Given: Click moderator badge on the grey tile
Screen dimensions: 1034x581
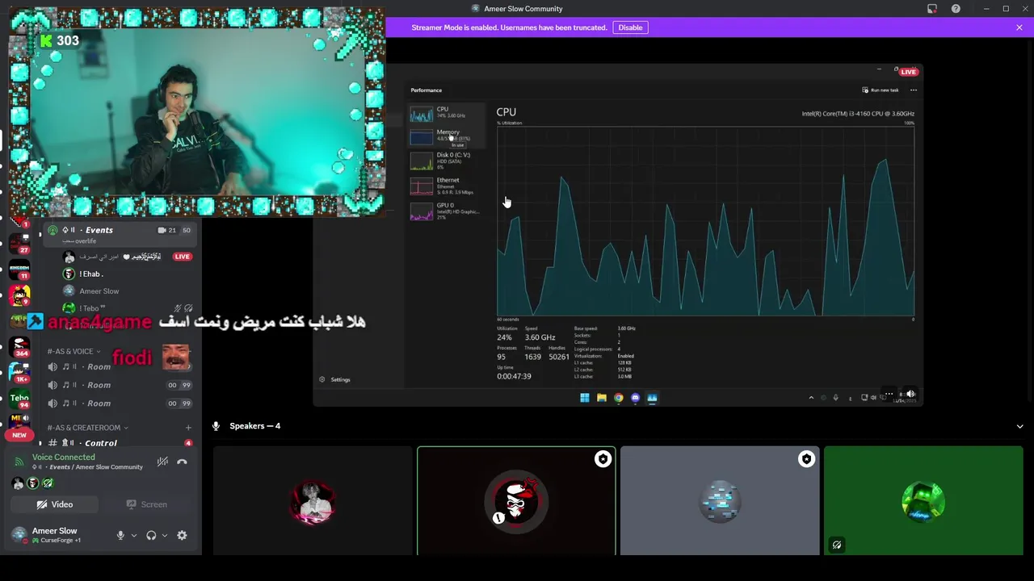Looking at the screenshot, I should pos(806,459).
